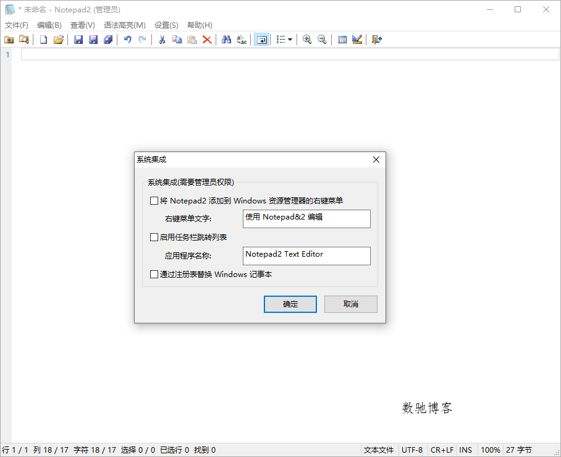Click INS mode in status bar
Image resolution: width=561 pixels, height=457 pixels.
465,450
